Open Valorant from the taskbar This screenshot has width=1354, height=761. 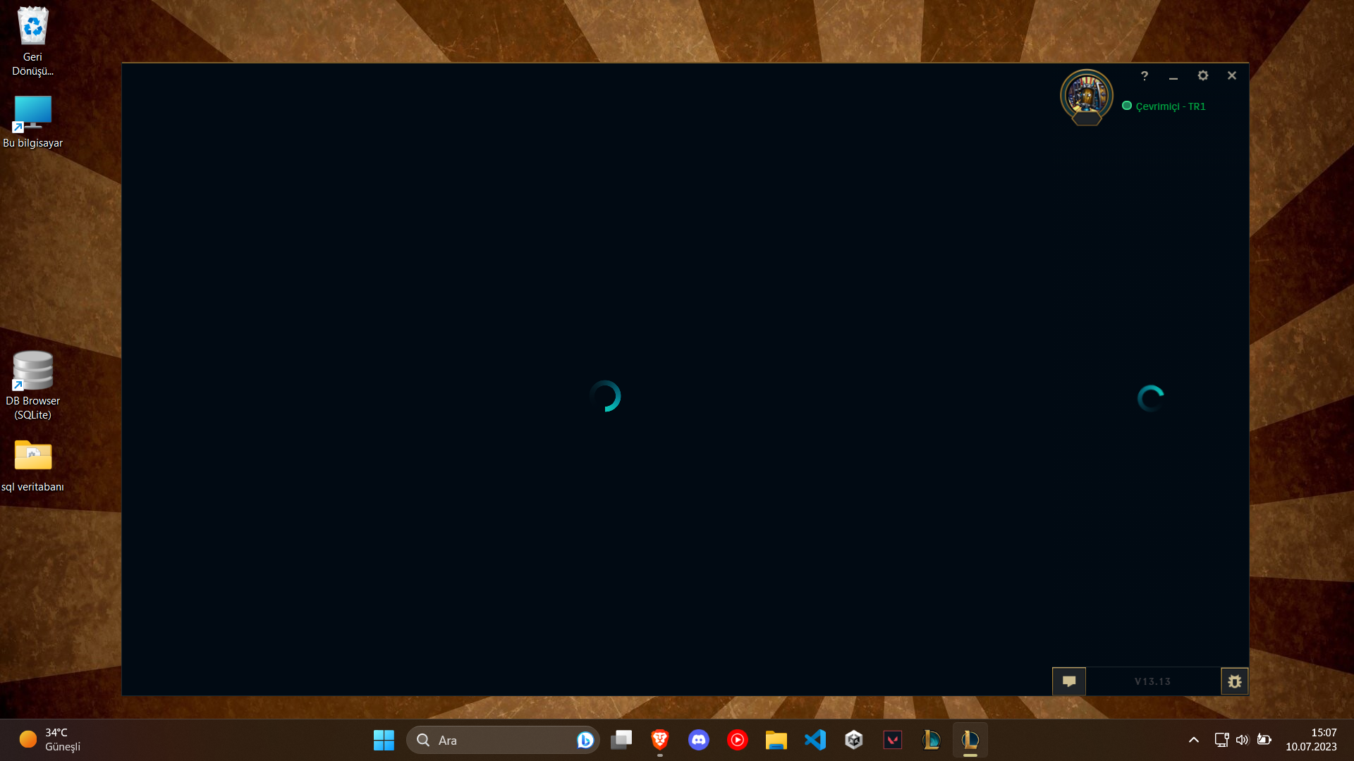point(893,740)
